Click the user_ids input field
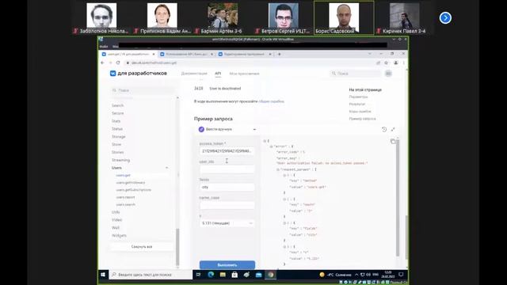Screen dimensions: 507x285 pos(227,169)
